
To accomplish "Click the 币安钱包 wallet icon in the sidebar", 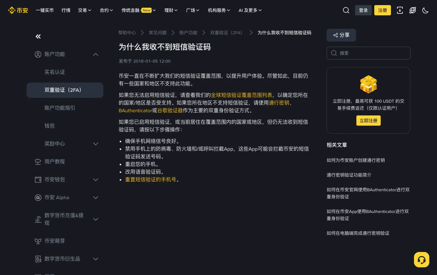I will pos(38,180).
